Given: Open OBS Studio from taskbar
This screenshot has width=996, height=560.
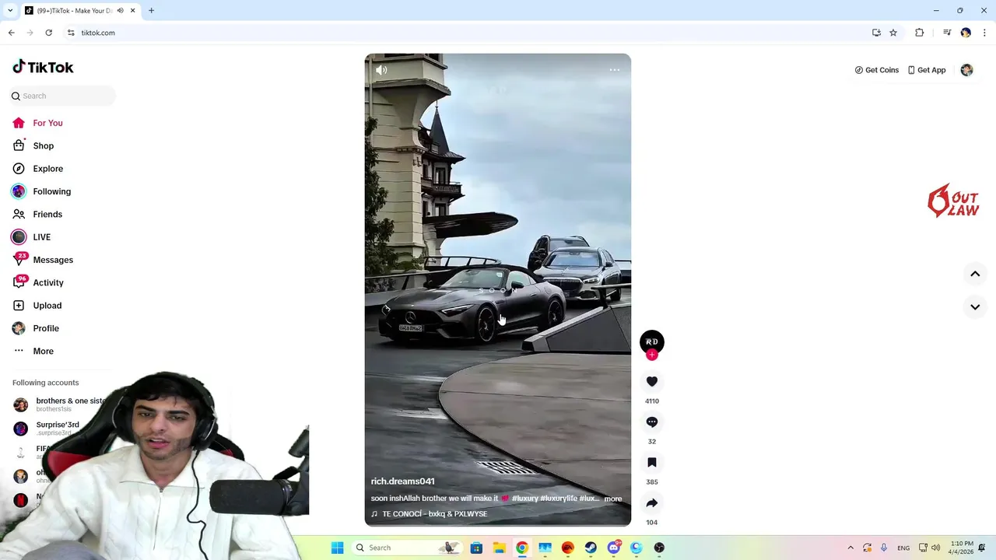Looking at the screenshot, I should [659, 548].
